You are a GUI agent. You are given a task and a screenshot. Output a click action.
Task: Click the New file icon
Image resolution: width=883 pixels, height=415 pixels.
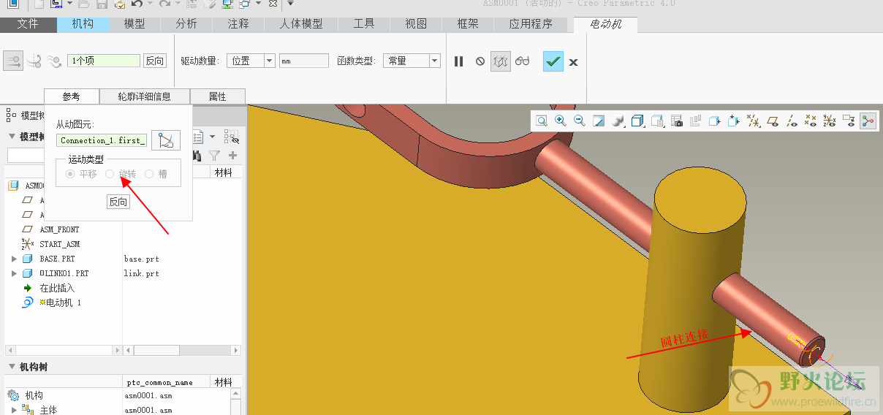[x=39, y=4]
